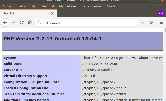Reload the current page
Image resolution: width=166 pixels, height=101 pixels.
point(22,22)
